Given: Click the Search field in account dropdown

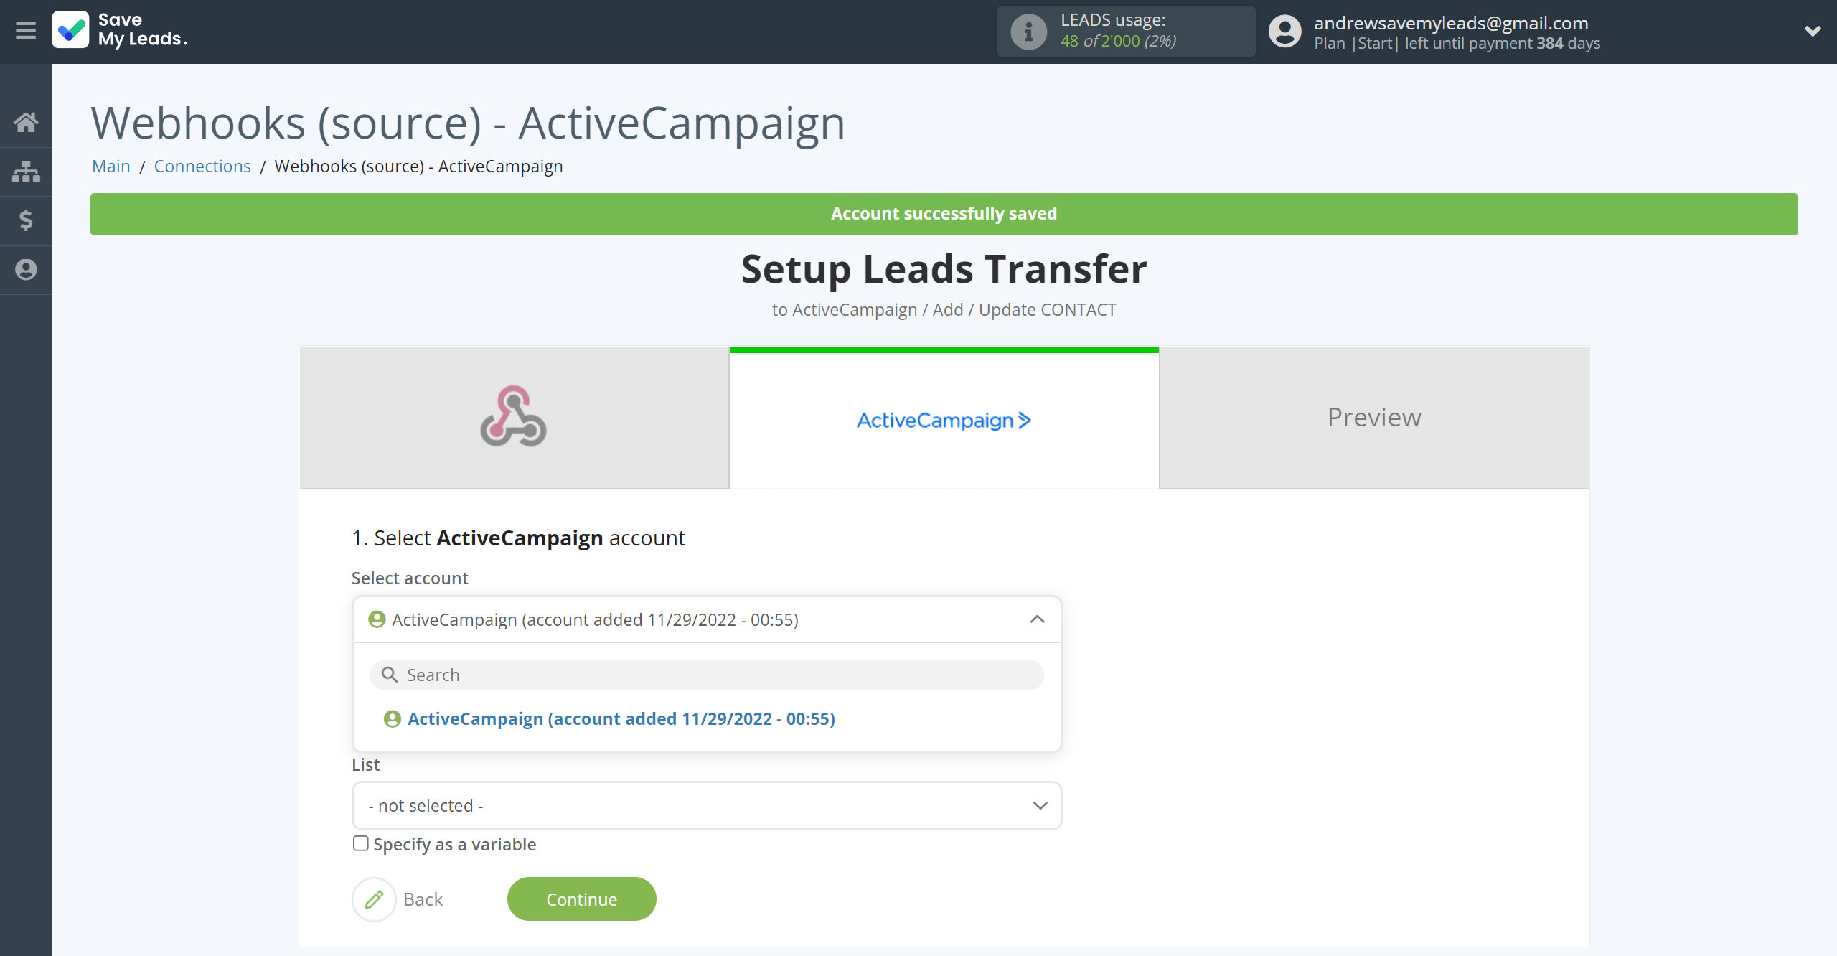Looking at the screenshot, I should tap(707, 674).
